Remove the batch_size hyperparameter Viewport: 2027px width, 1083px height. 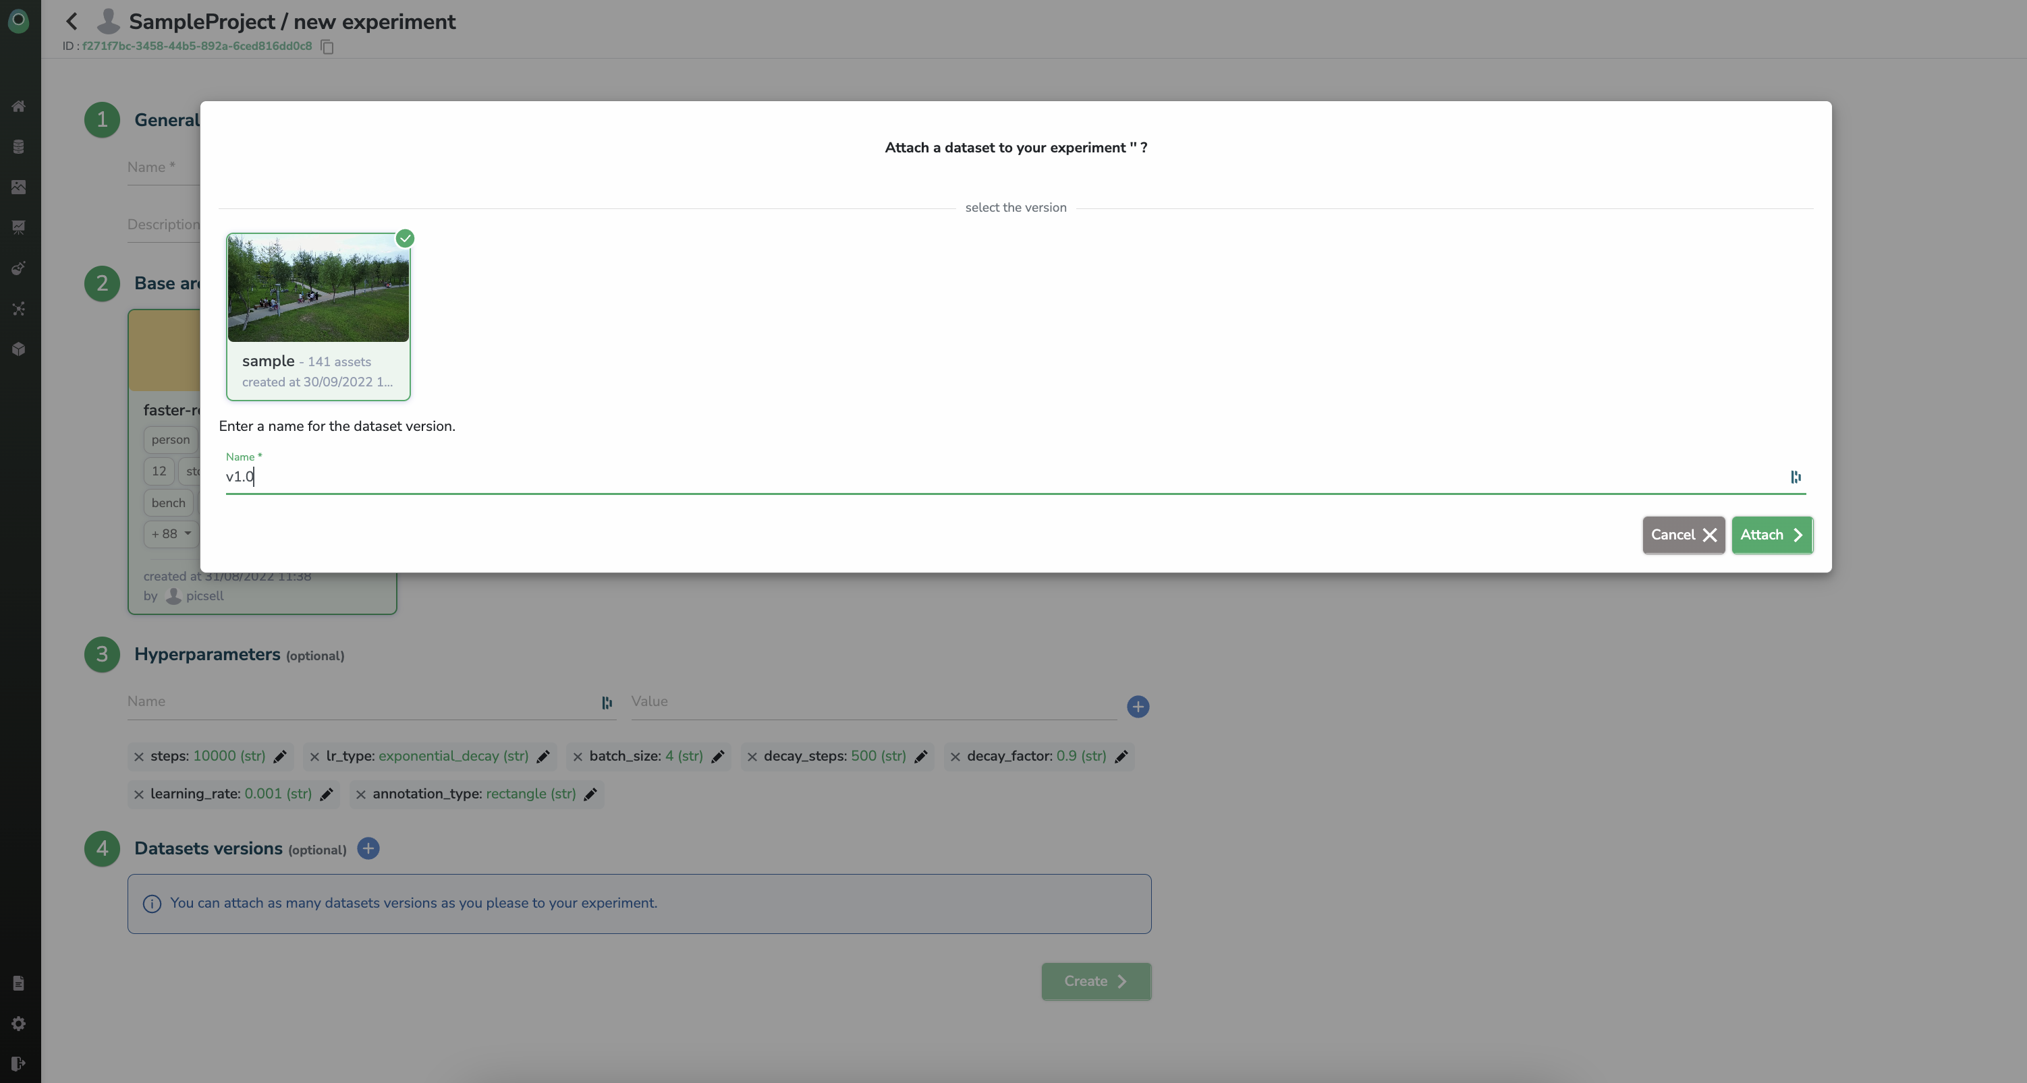pyautogui.click(x=578, y=757)
